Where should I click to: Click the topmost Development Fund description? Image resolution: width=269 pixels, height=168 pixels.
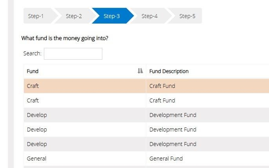pos(173,115)
